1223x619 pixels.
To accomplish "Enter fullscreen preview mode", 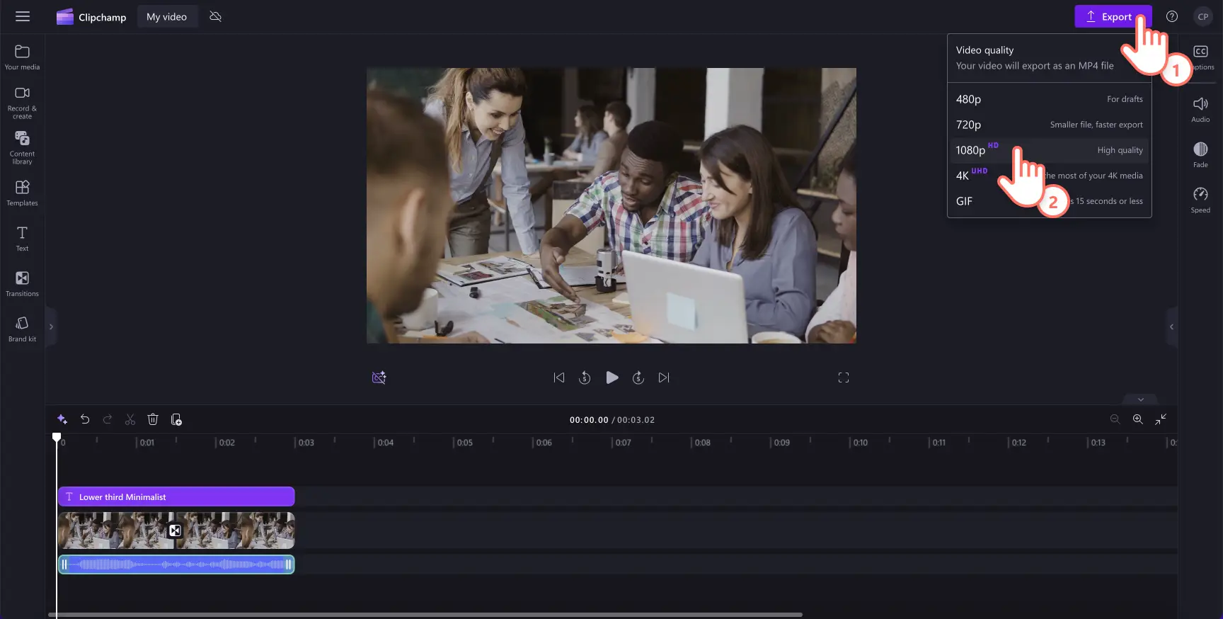I will pyautogui.click(x=844, y=377).
